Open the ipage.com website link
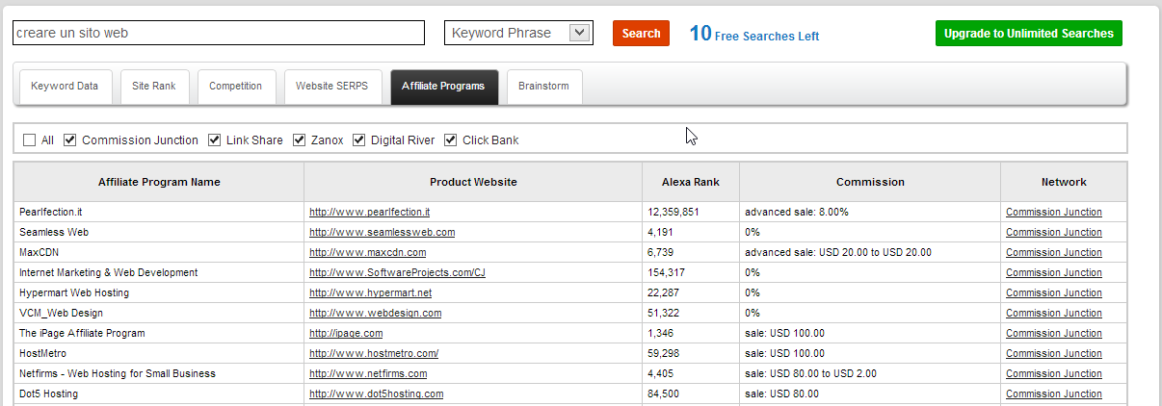The image size is (1162, 406). tap(346, 333)
